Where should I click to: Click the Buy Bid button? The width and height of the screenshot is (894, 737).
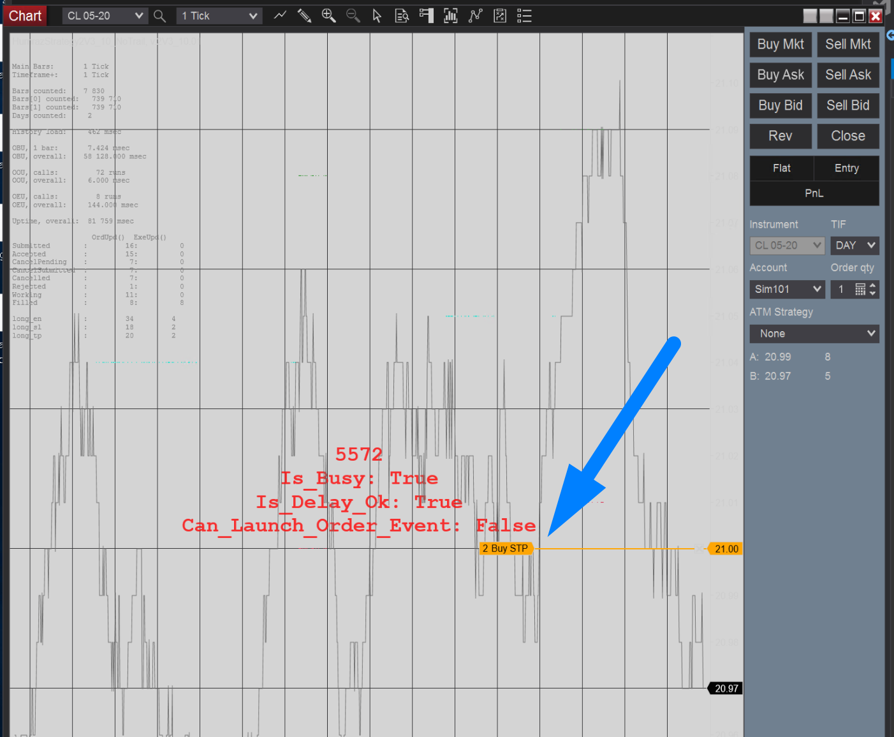pos(780,106)
